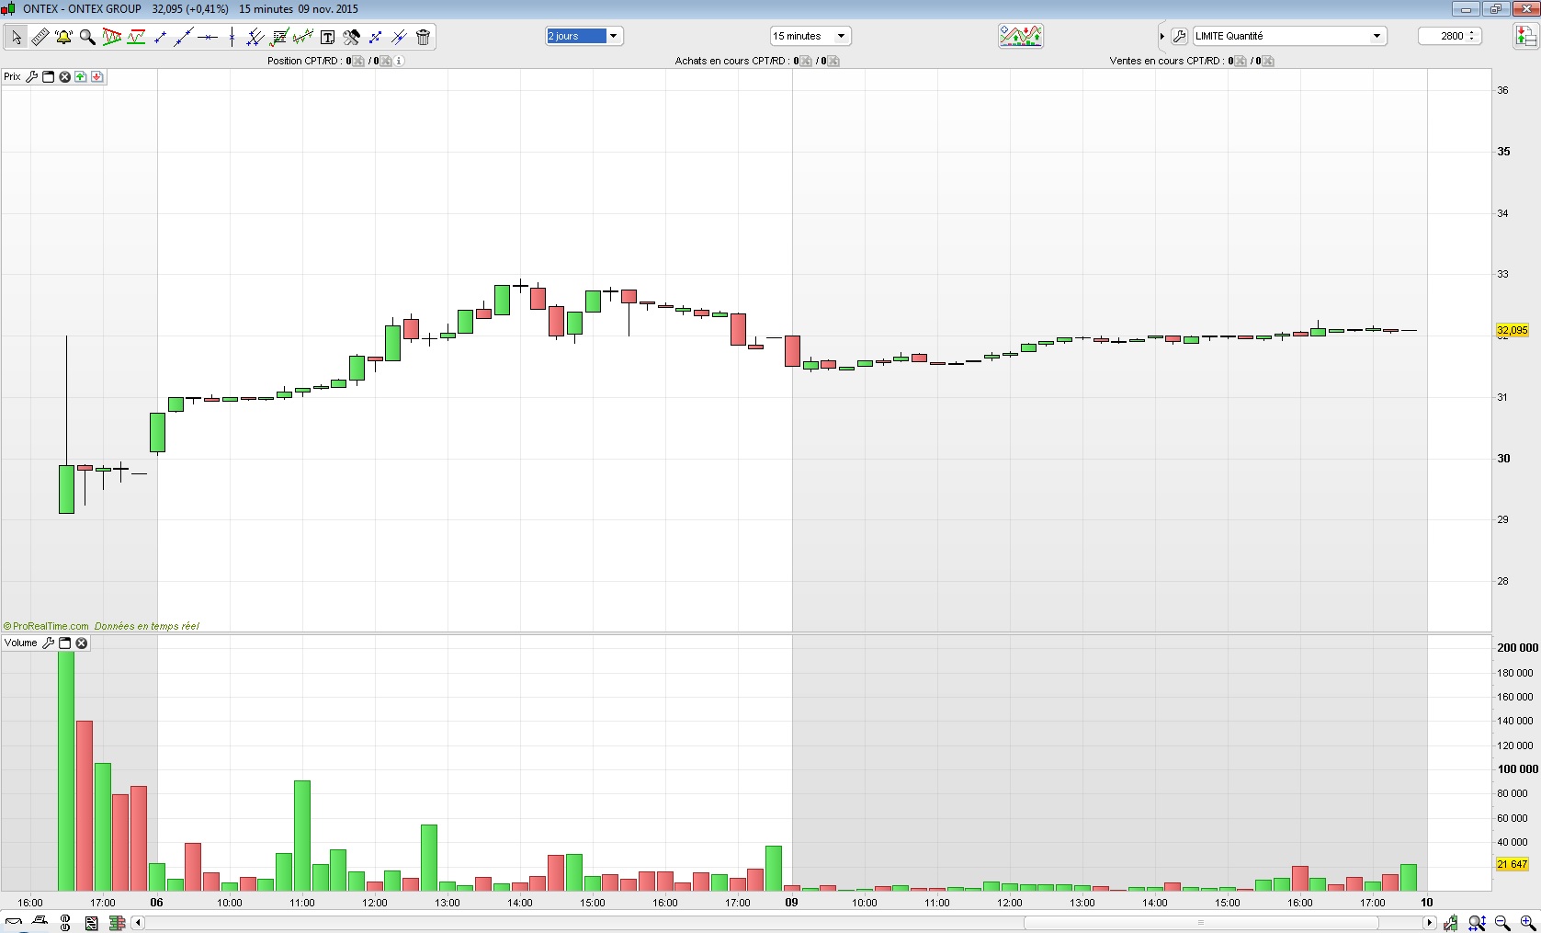Screen dimensions: 1541x933
Task: Click the quantity field showing 2800
Action: [1450, 36]
